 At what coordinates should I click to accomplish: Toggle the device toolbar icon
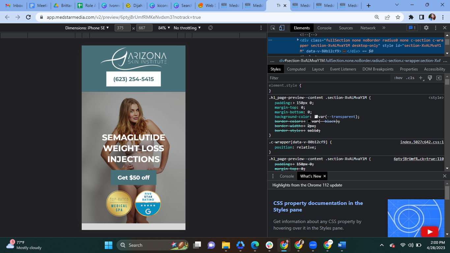(282, 28)
